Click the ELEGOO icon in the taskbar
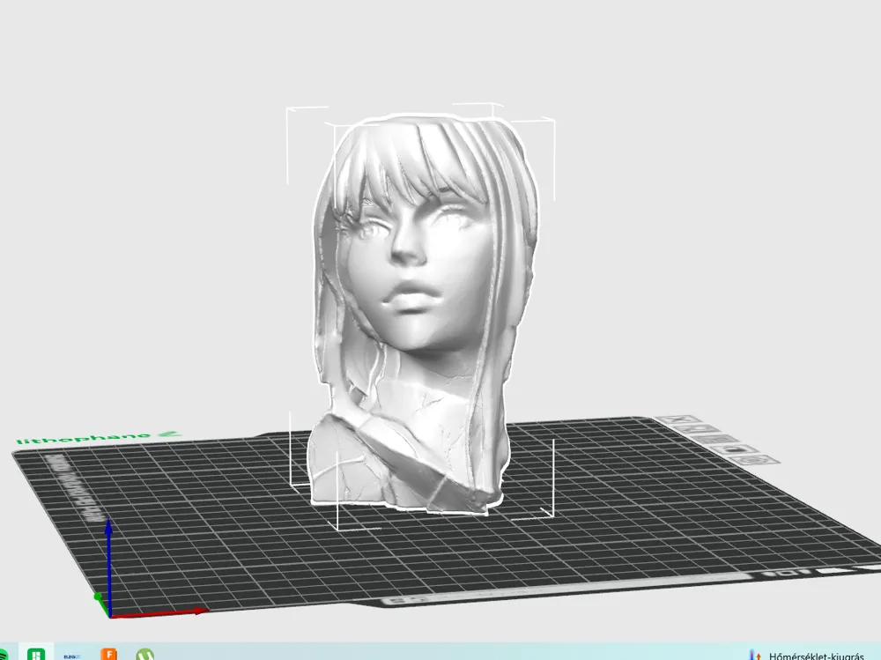881x660 pixels. click(73, 656)
